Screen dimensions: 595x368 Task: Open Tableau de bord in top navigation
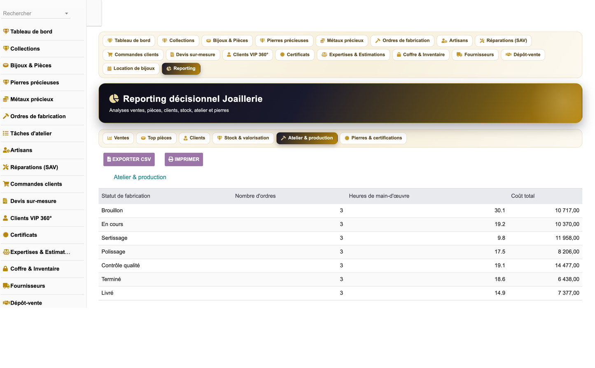[x=129, y=40]
